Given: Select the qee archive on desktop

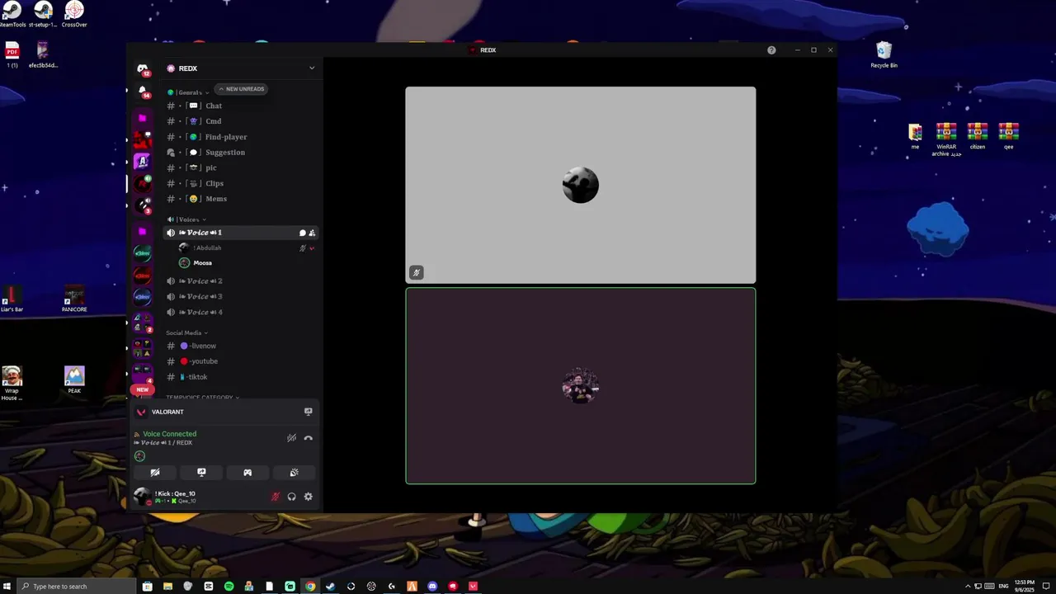Looking at the screenshot, I should [x=1008, y=136].
